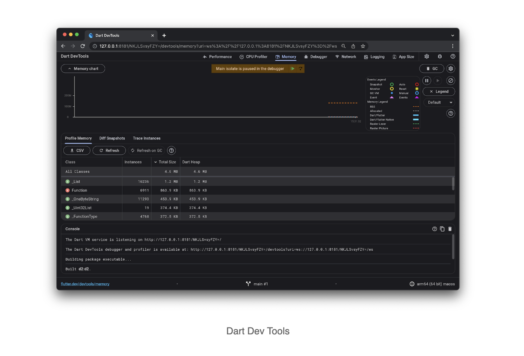Open the App Size tool

(x=404, y=57)
